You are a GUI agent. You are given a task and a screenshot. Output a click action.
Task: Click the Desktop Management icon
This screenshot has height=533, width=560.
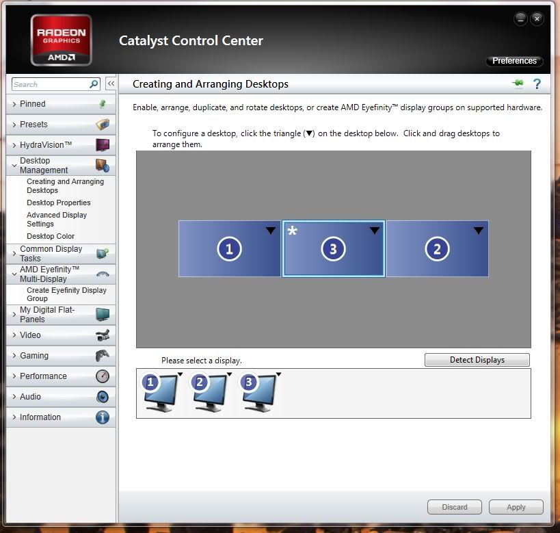click(103, 165)
